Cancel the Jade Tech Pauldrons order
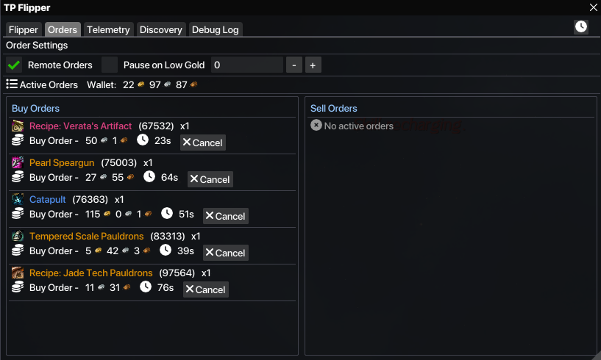Screen dimensions: 601x360 click(205, 289)
